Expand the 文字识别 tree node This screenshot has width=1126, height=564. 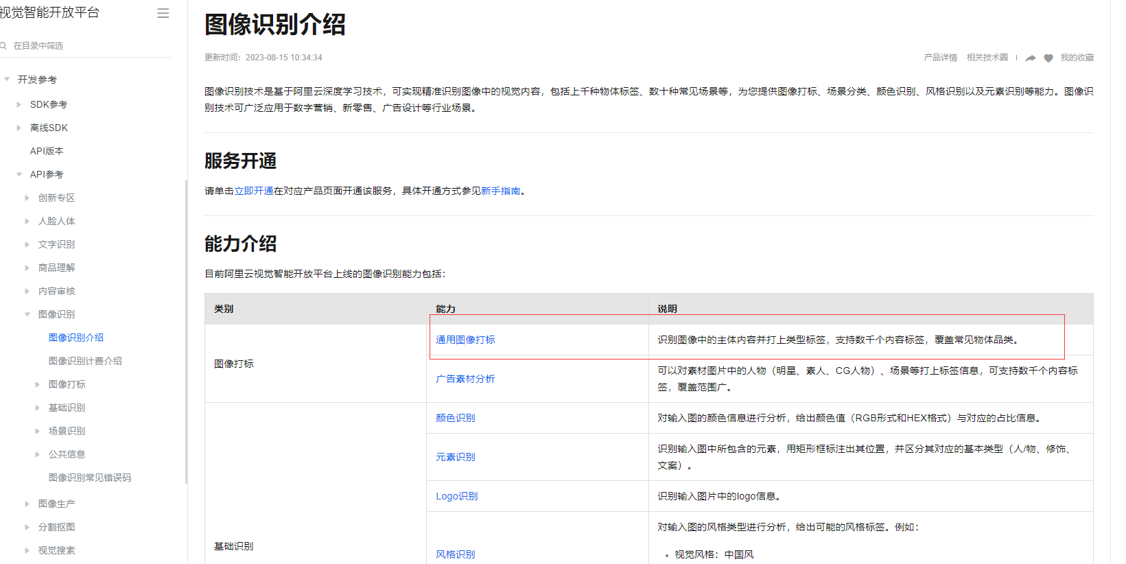27,244
